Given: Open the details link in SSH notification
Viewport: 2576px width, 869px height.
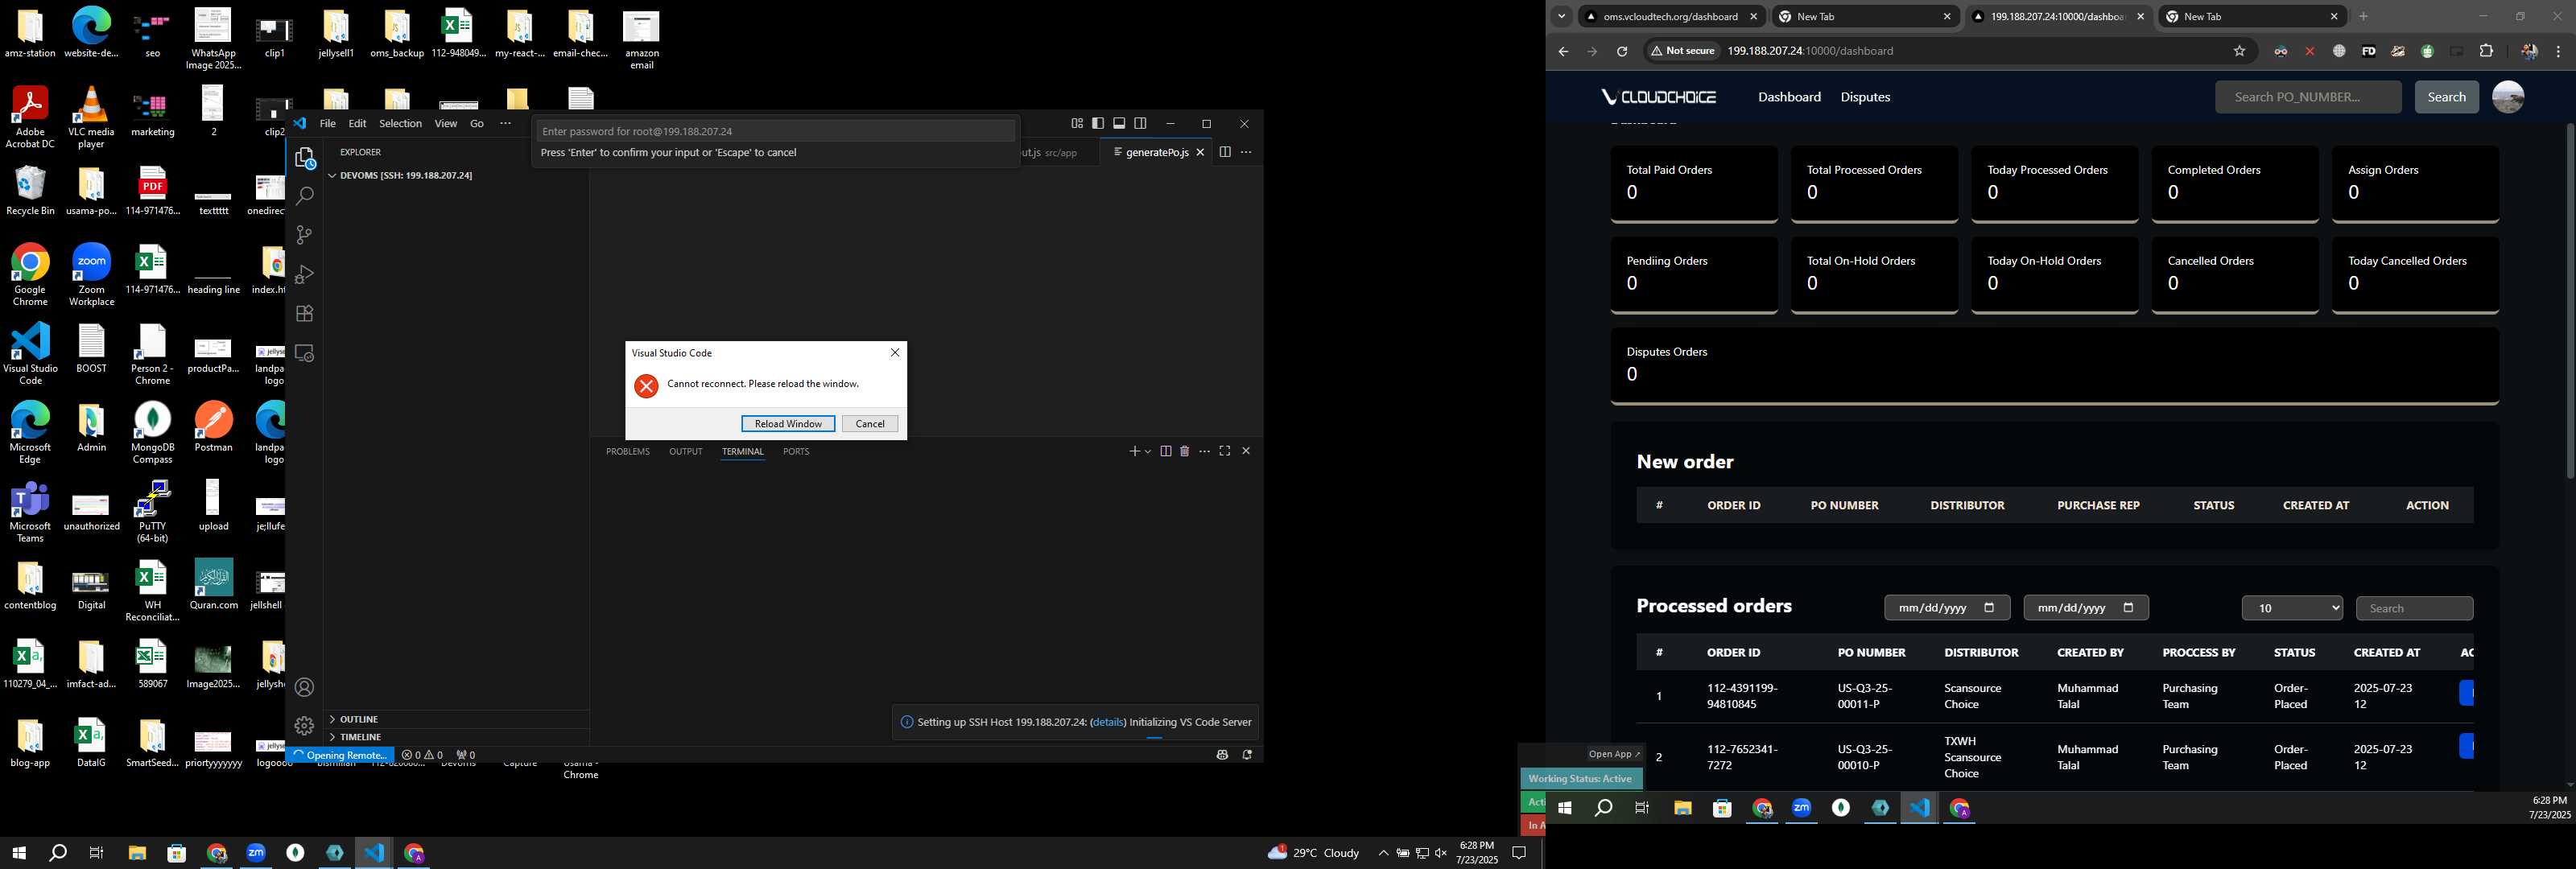Looking at the screenshot, I should (1108, 722).
